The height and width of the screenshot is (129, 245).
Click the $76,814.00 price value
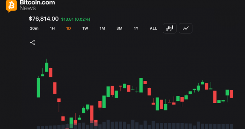(x=44, y=19)
